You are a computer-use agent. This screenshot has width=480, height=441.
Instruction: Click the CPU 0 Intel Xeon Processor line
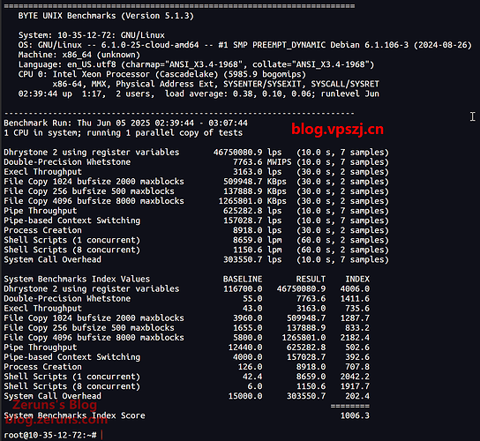(162, 74)
